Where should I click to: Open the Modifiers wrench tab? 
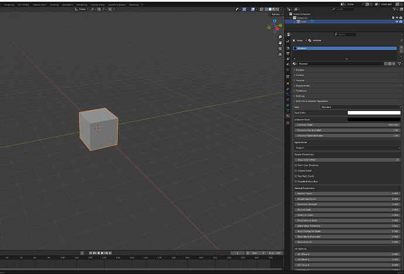coord(288,89)
